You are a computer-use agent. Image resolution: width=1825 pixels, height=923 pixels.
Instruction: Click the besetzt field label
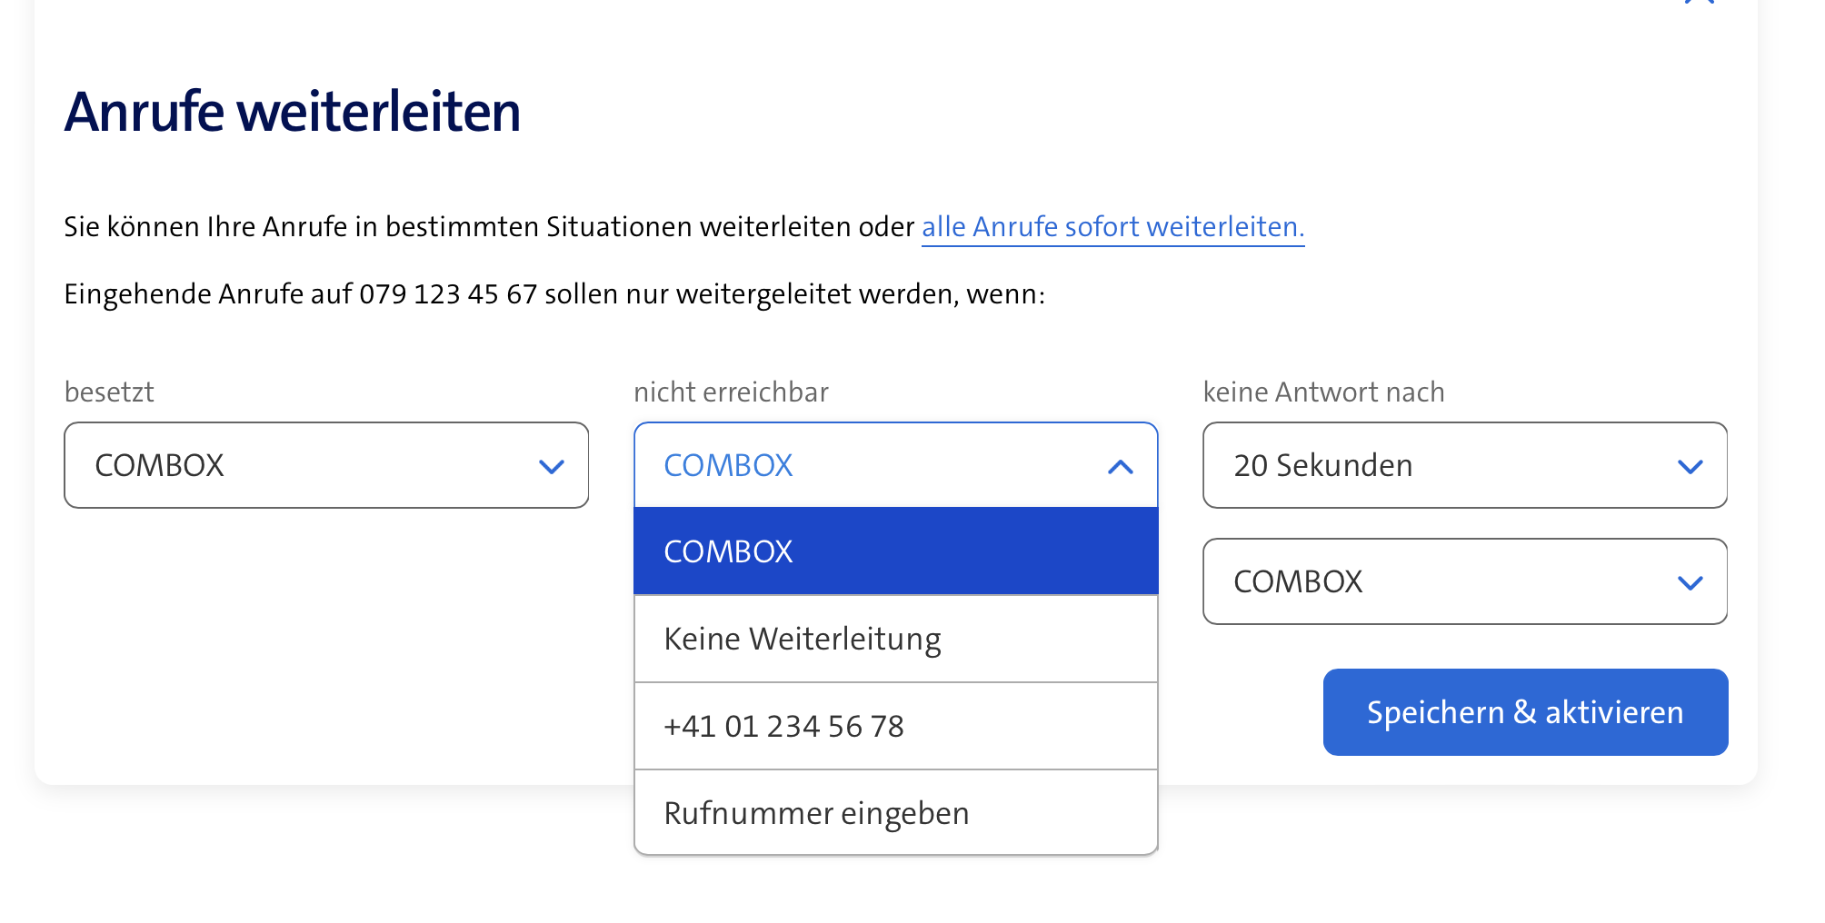[109, 392]
